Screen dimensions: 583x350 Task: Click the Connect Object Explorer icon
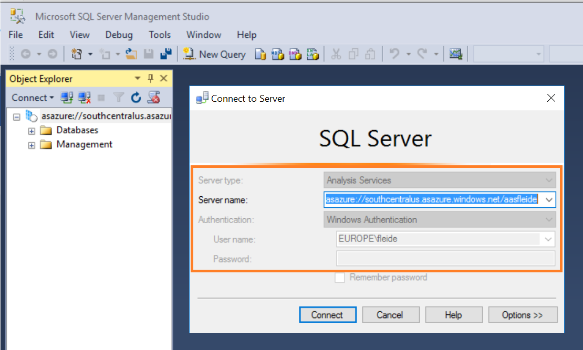[67, 98]
